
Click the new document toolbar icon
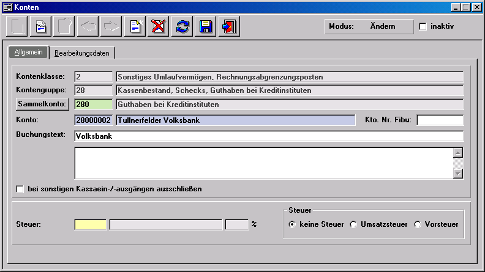click(135, 26)
